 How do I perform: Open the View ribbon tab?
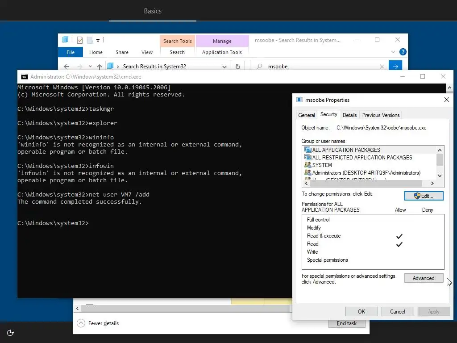(147, 52)
